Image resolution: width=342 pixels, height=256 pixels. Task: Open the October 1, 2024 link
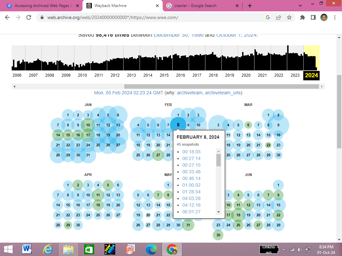click(x=236, y=35)
